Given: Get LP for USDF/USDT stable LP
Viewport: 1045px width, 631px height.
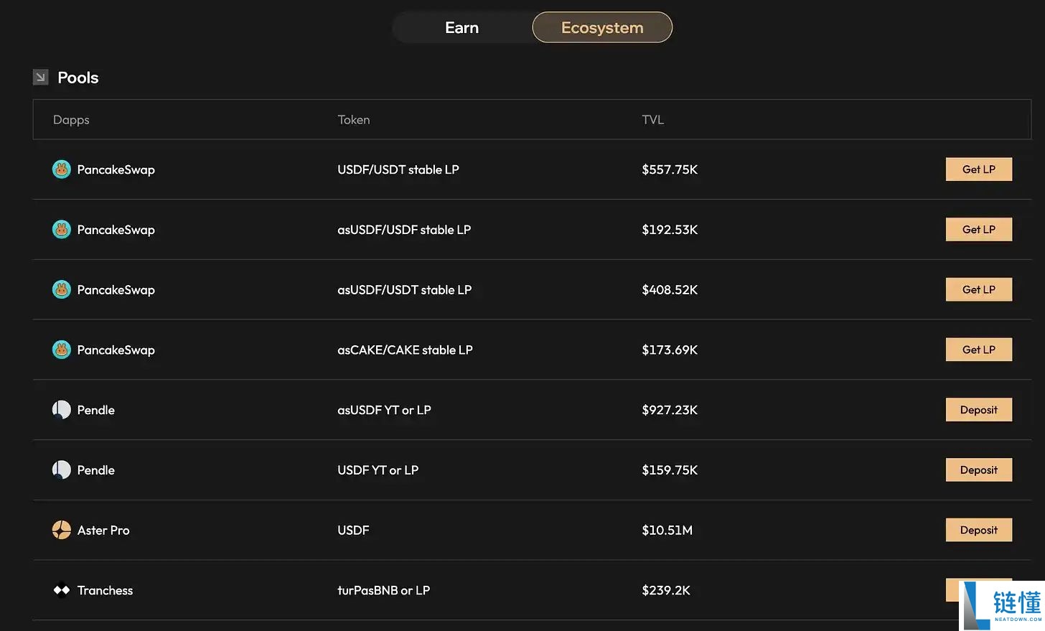Looking at the screenshot, I should pyautogui.click(x=979, y=169).
